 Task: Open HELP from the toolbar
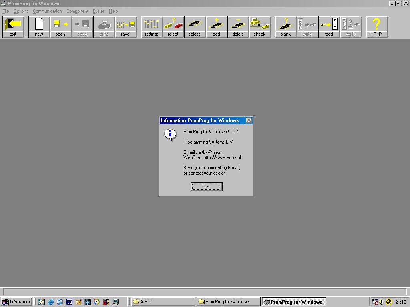pyautogui.click(x=377, y=27)
